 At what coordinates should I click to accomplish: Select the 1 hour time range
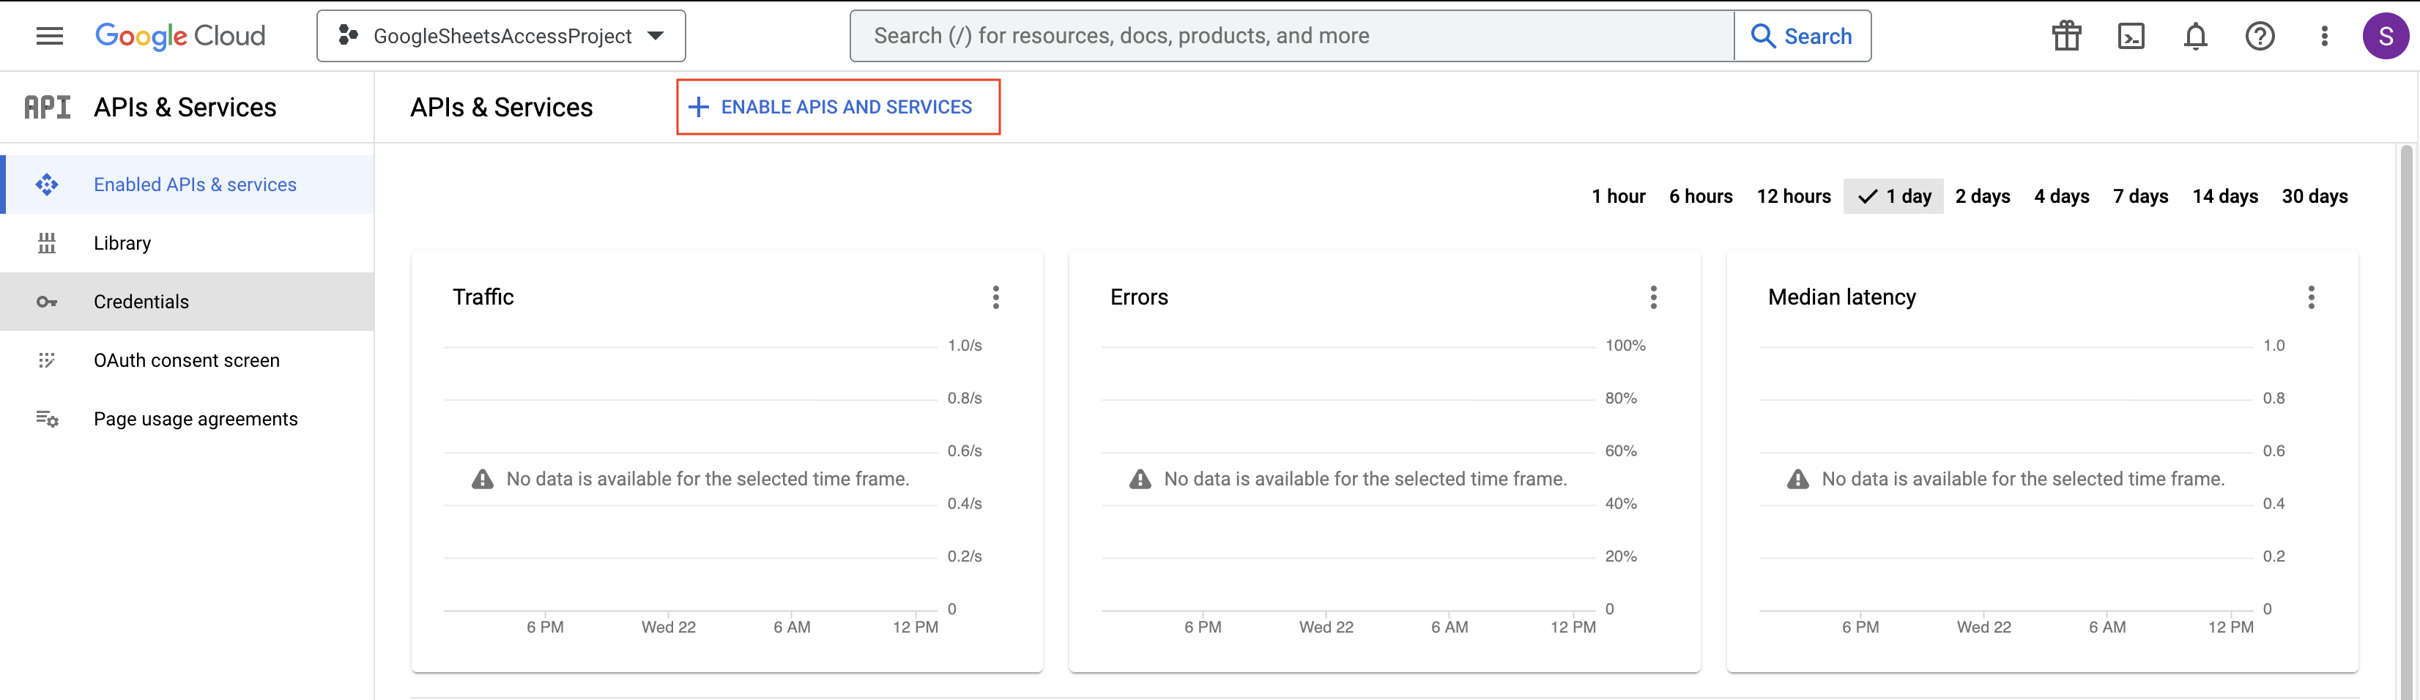pyautogui.click(x=1618, y=196)
